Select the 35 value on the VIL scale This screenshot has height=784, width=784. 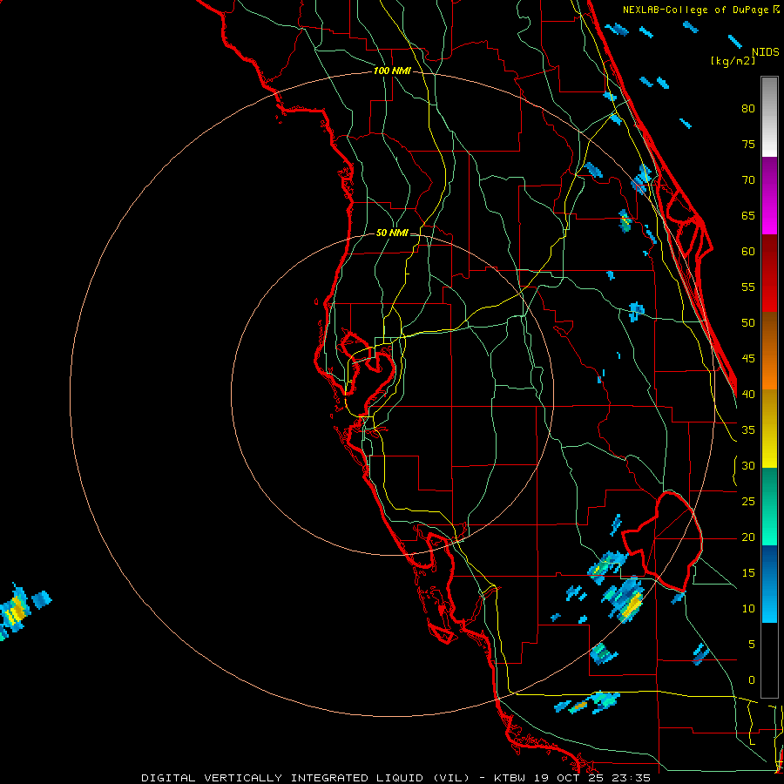(748, 430)
